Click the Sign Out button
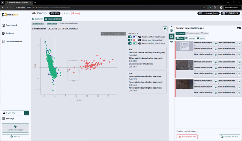Viewport: 242px width, 141px height. pyautogui.click(x=16, y=137)
